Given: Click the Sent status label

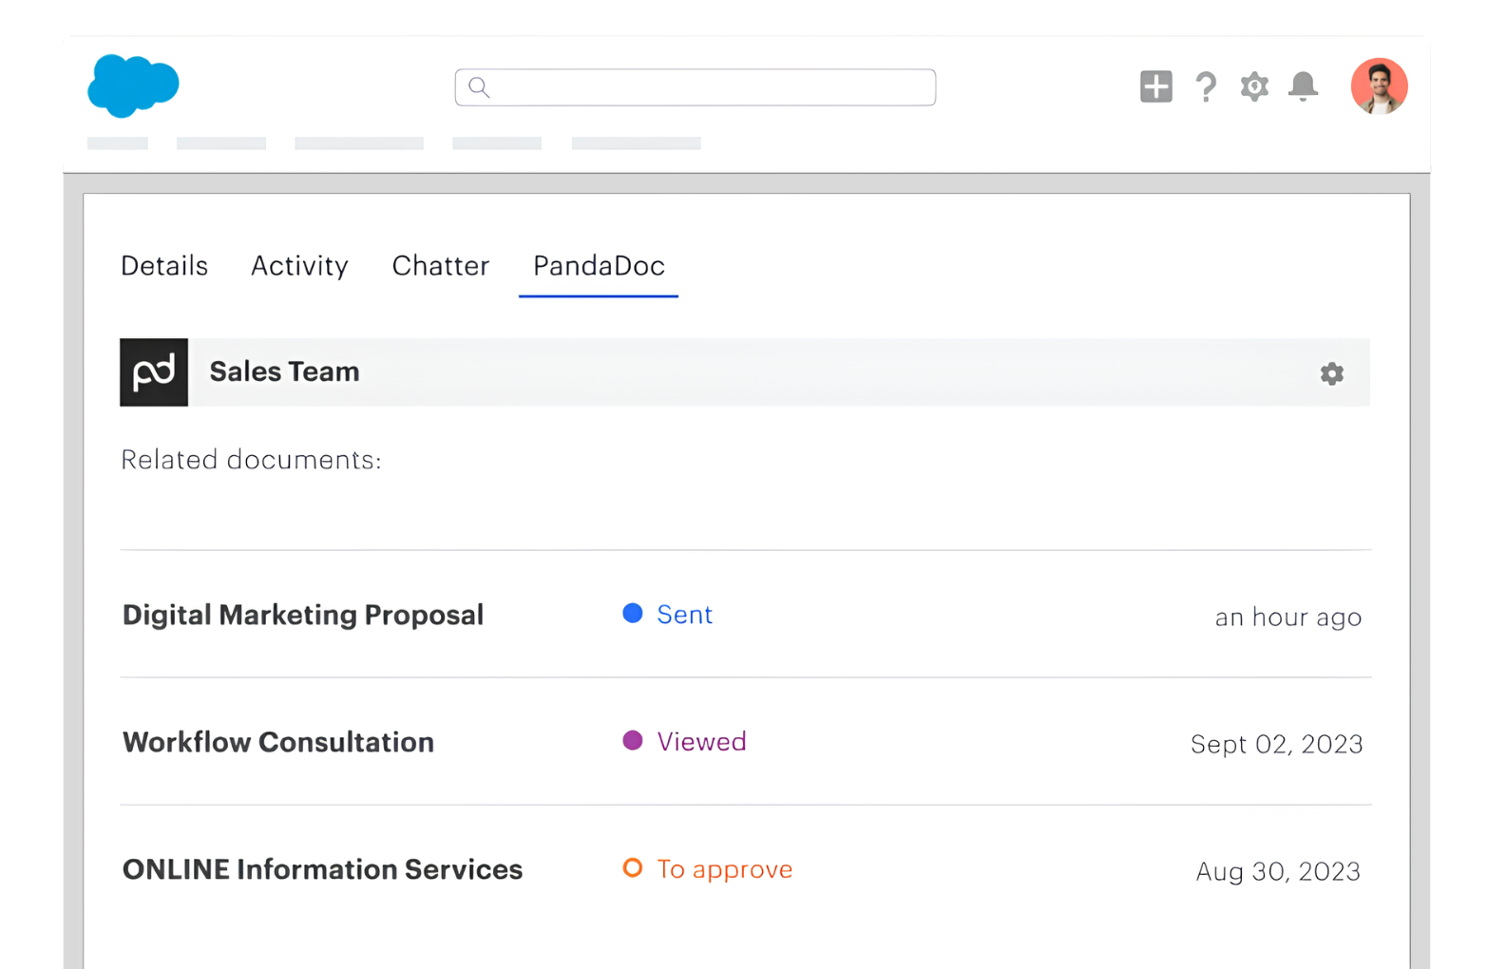Looking at the screenshot, I should (x=684, y=615).
